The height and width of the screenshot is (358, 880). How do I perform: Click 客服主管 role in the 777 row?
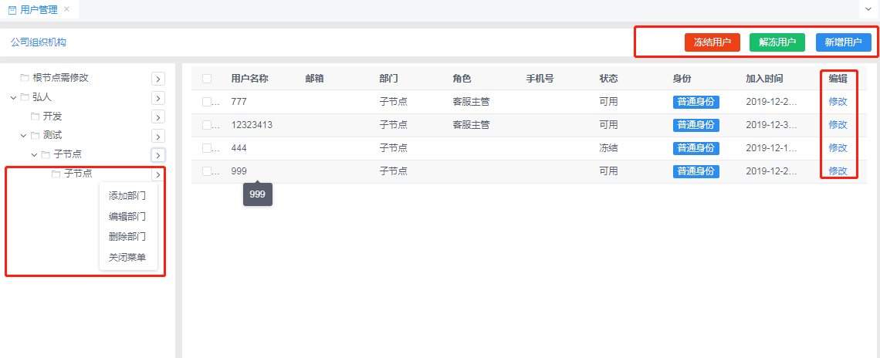472,102
